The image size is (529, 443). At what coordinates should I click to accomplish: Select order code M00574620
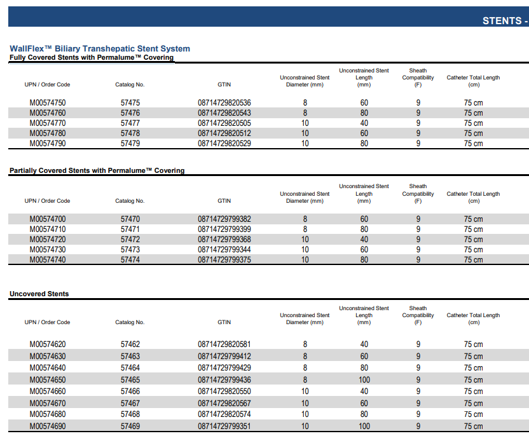pyautogui.click(x=47, y=344)
